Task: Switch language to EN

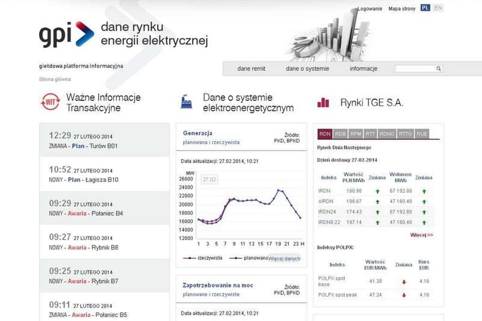Action: coord(438,8)
